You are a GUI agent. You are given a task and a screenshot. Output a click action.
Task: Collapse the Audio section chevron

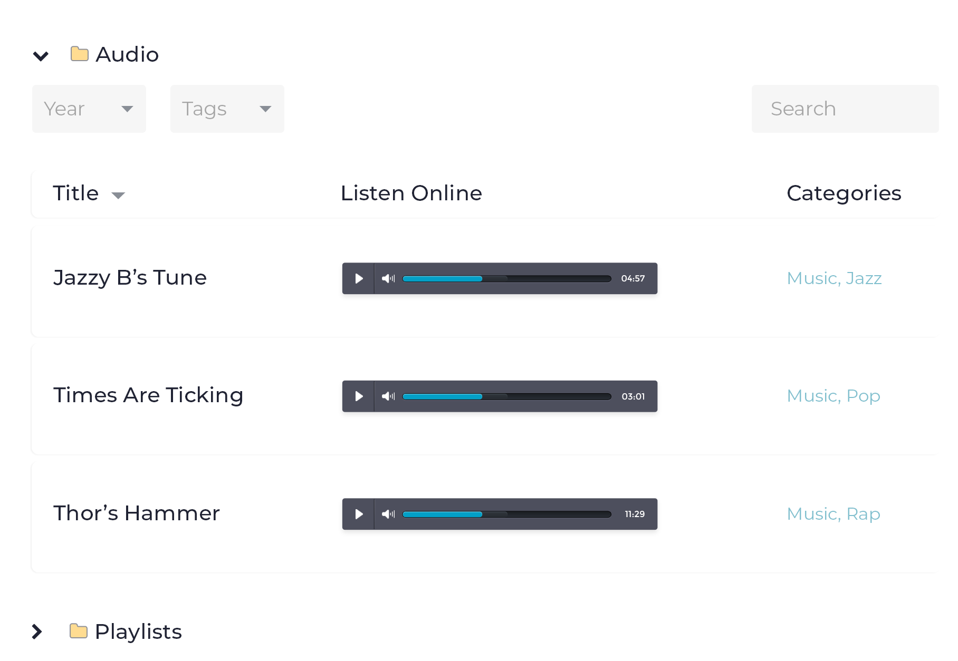pyautogui.click(x=41, y=56)
